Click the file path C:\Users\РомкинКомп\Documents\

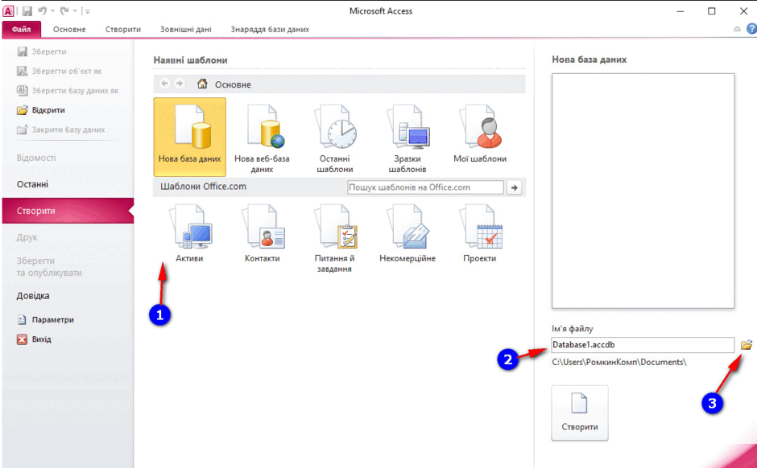tap(619, 362)
